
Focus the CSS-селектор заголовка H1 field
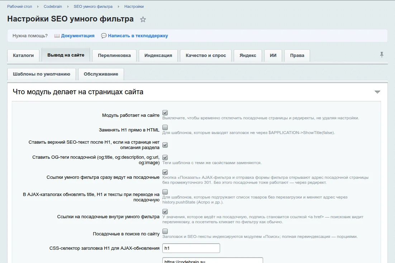(x=191, y=248)
